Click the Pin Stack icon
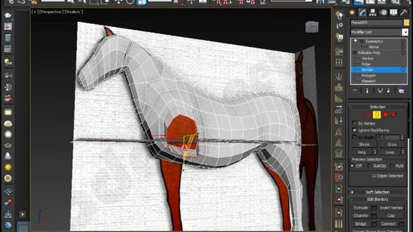 point(355,91)
